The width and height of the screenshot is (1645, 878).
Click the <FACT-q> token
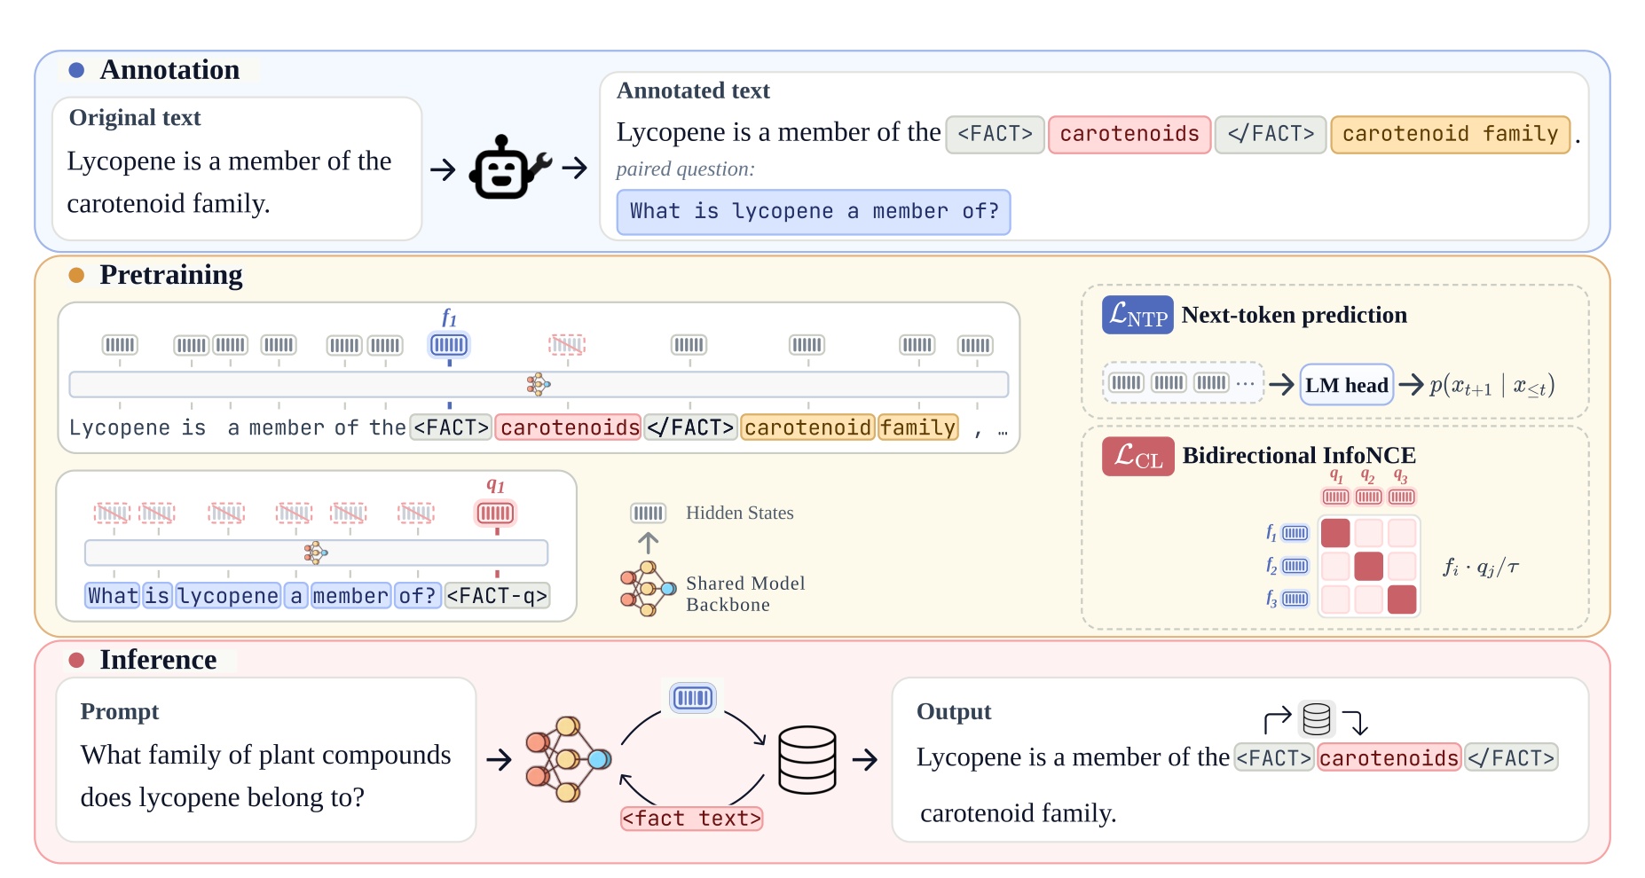click(x=497, y=595)
